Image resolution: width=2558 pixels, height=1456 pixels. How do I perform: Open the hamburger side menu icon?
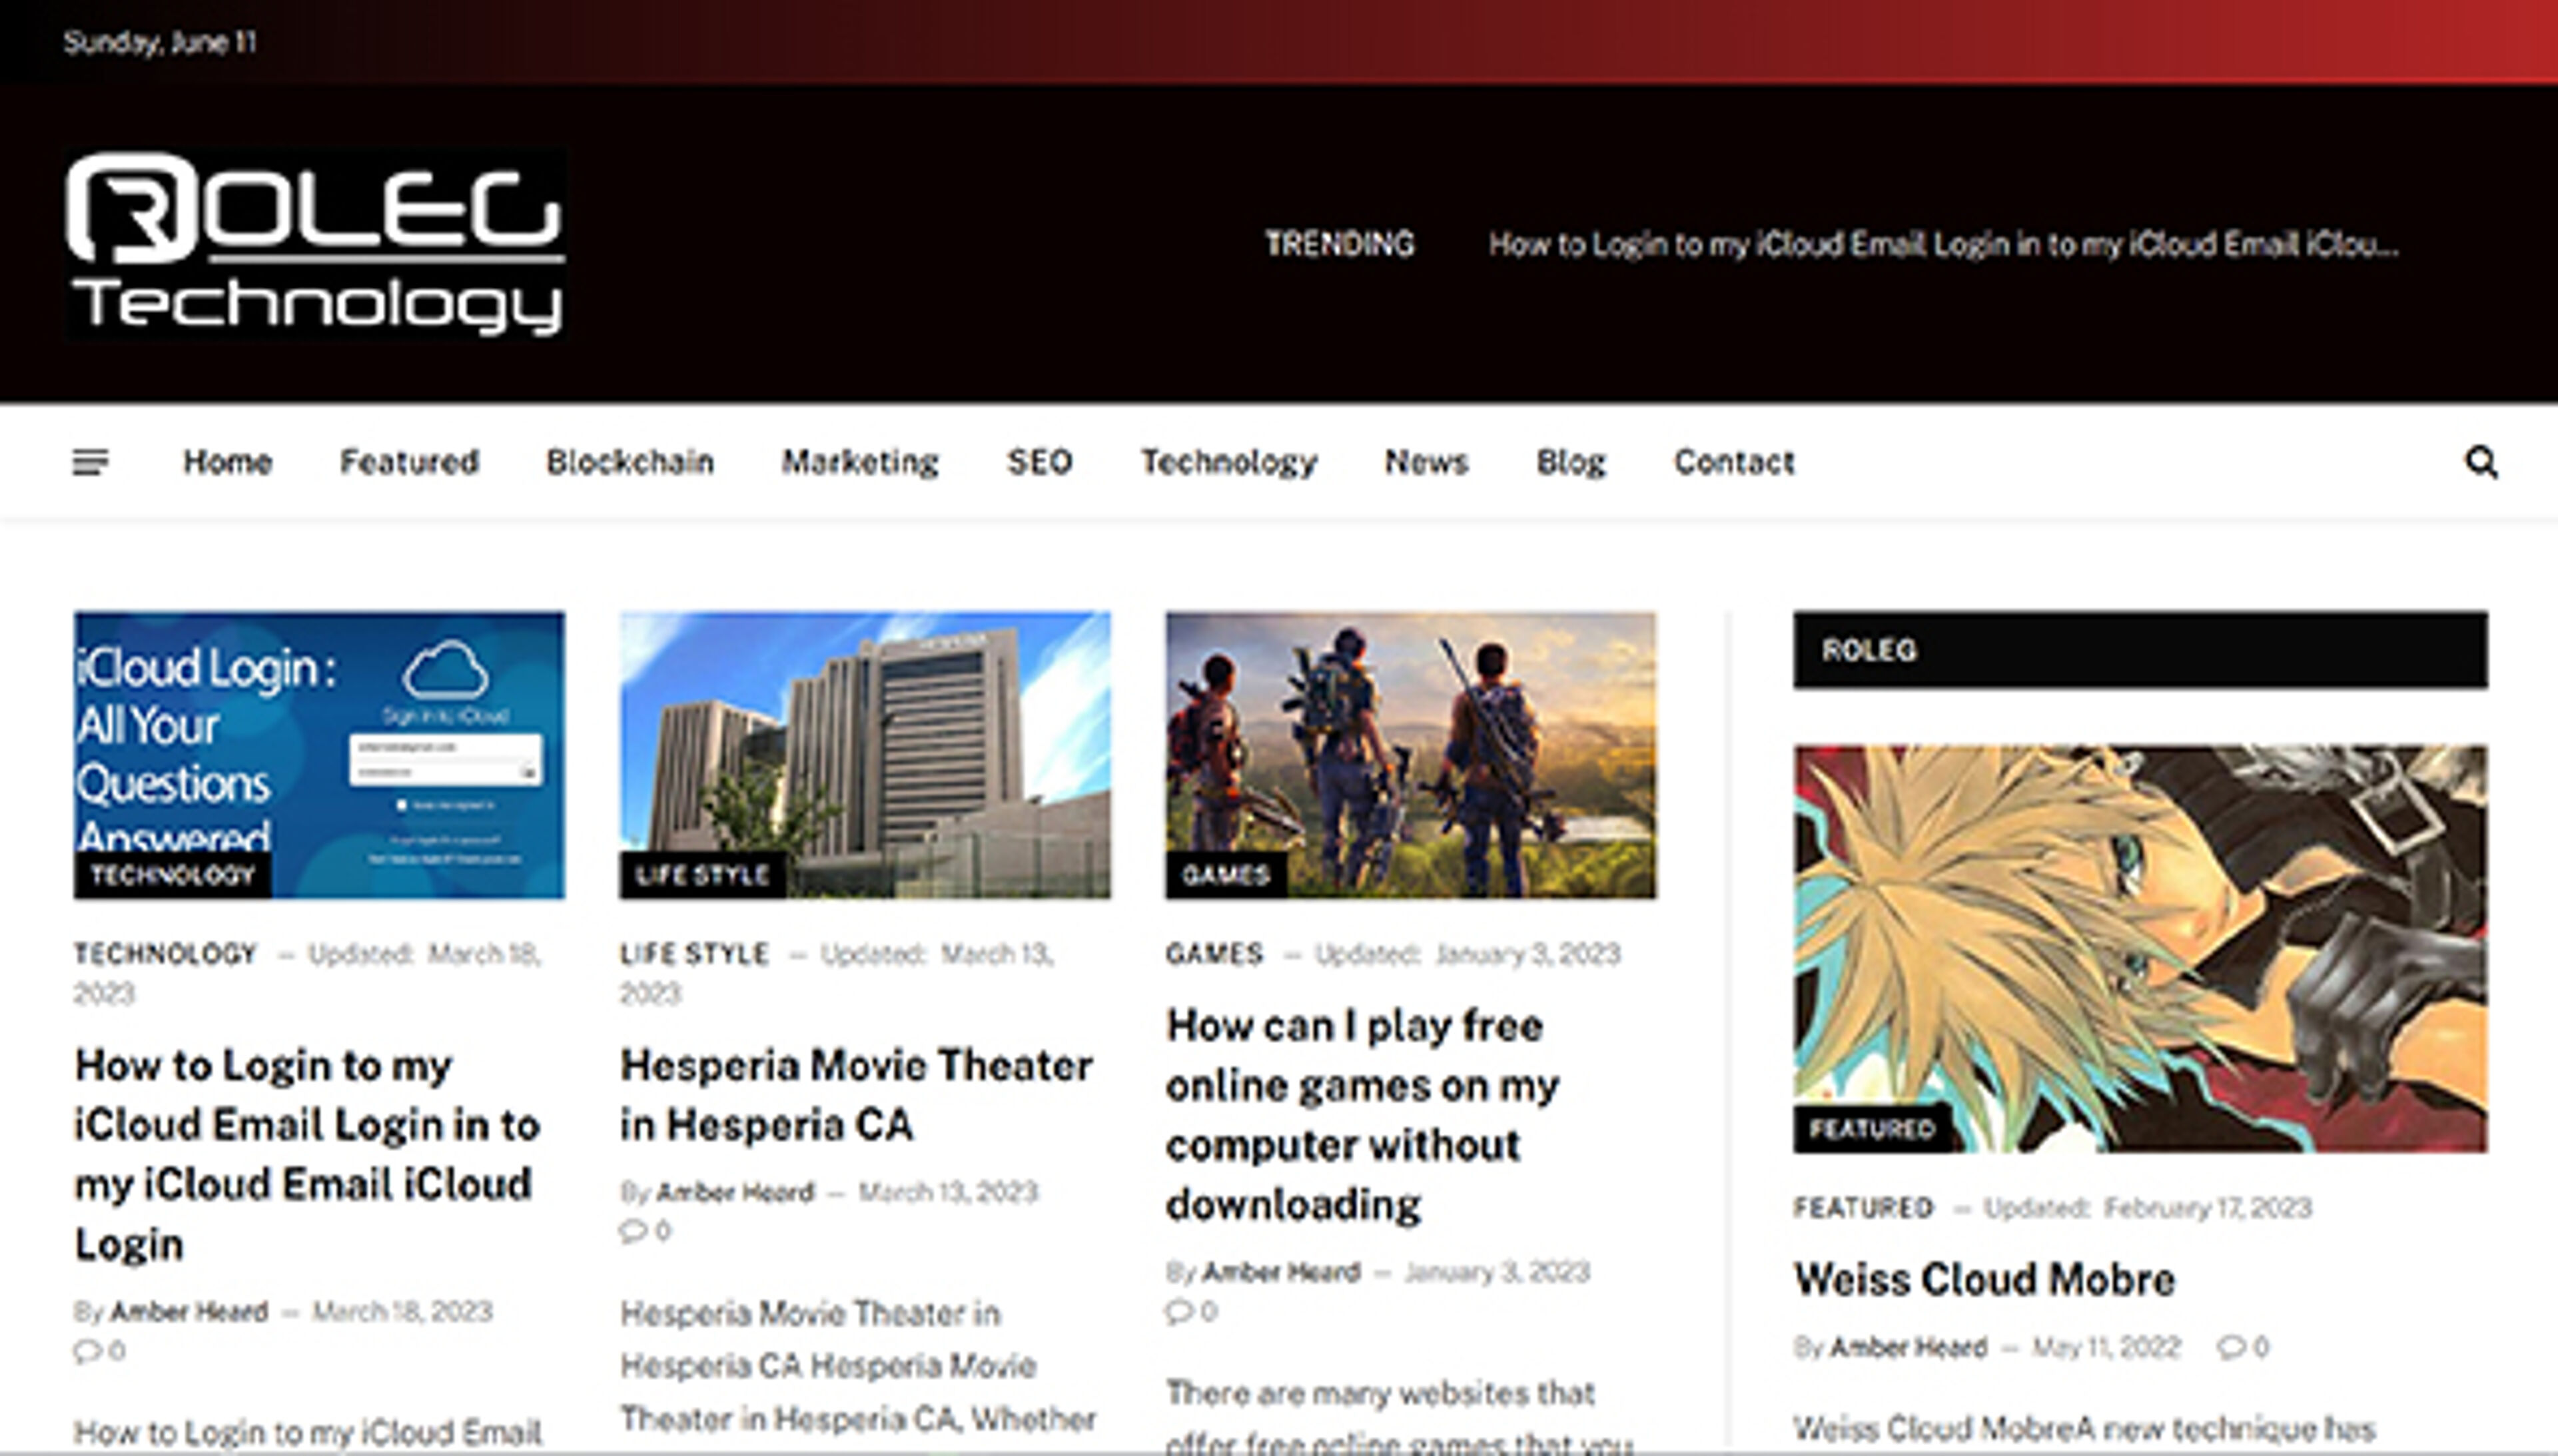90,462
